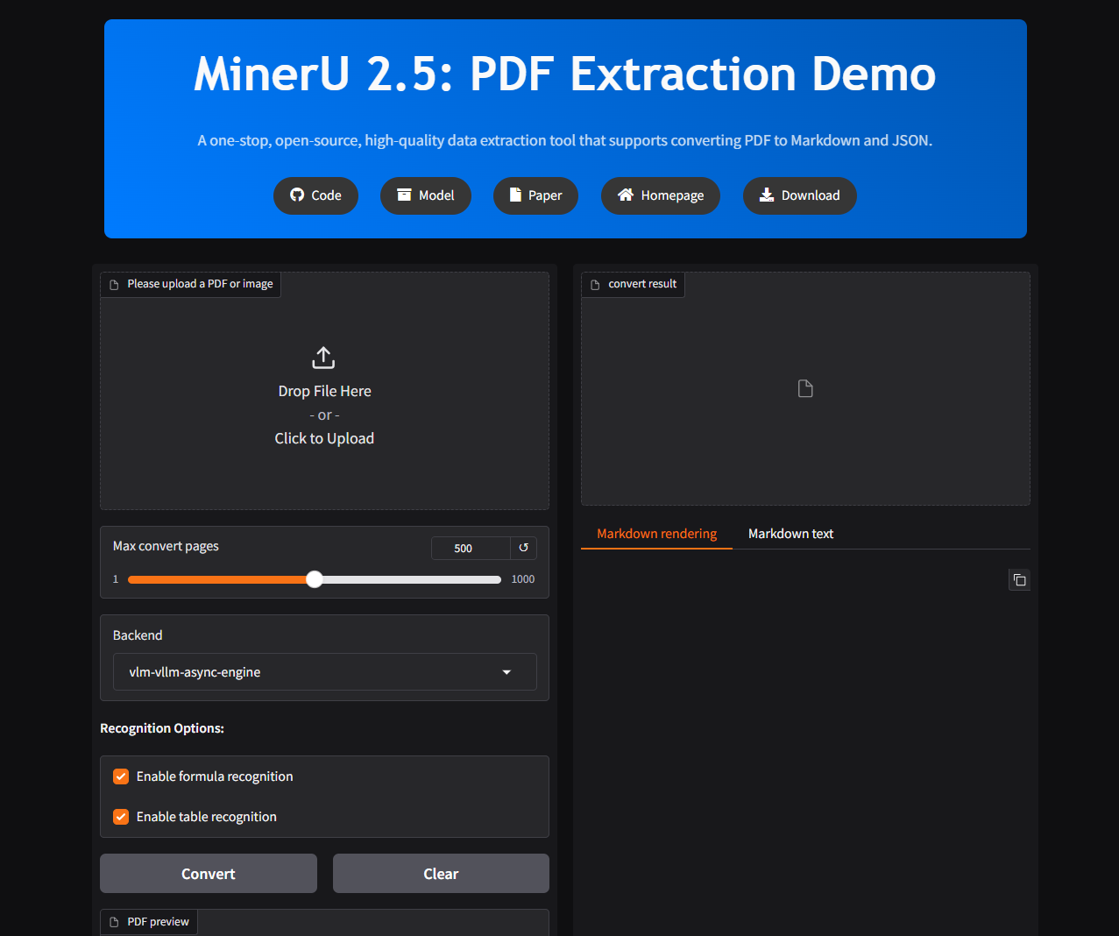Click the file icon in convert result panel
Screen dimensions: 1119x936
(x=805, y=388)
